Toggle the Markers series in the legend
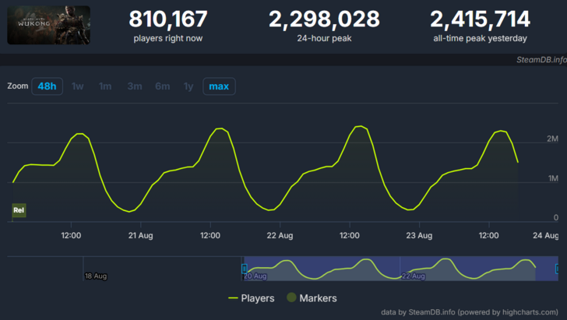 [x=312, y=298]
